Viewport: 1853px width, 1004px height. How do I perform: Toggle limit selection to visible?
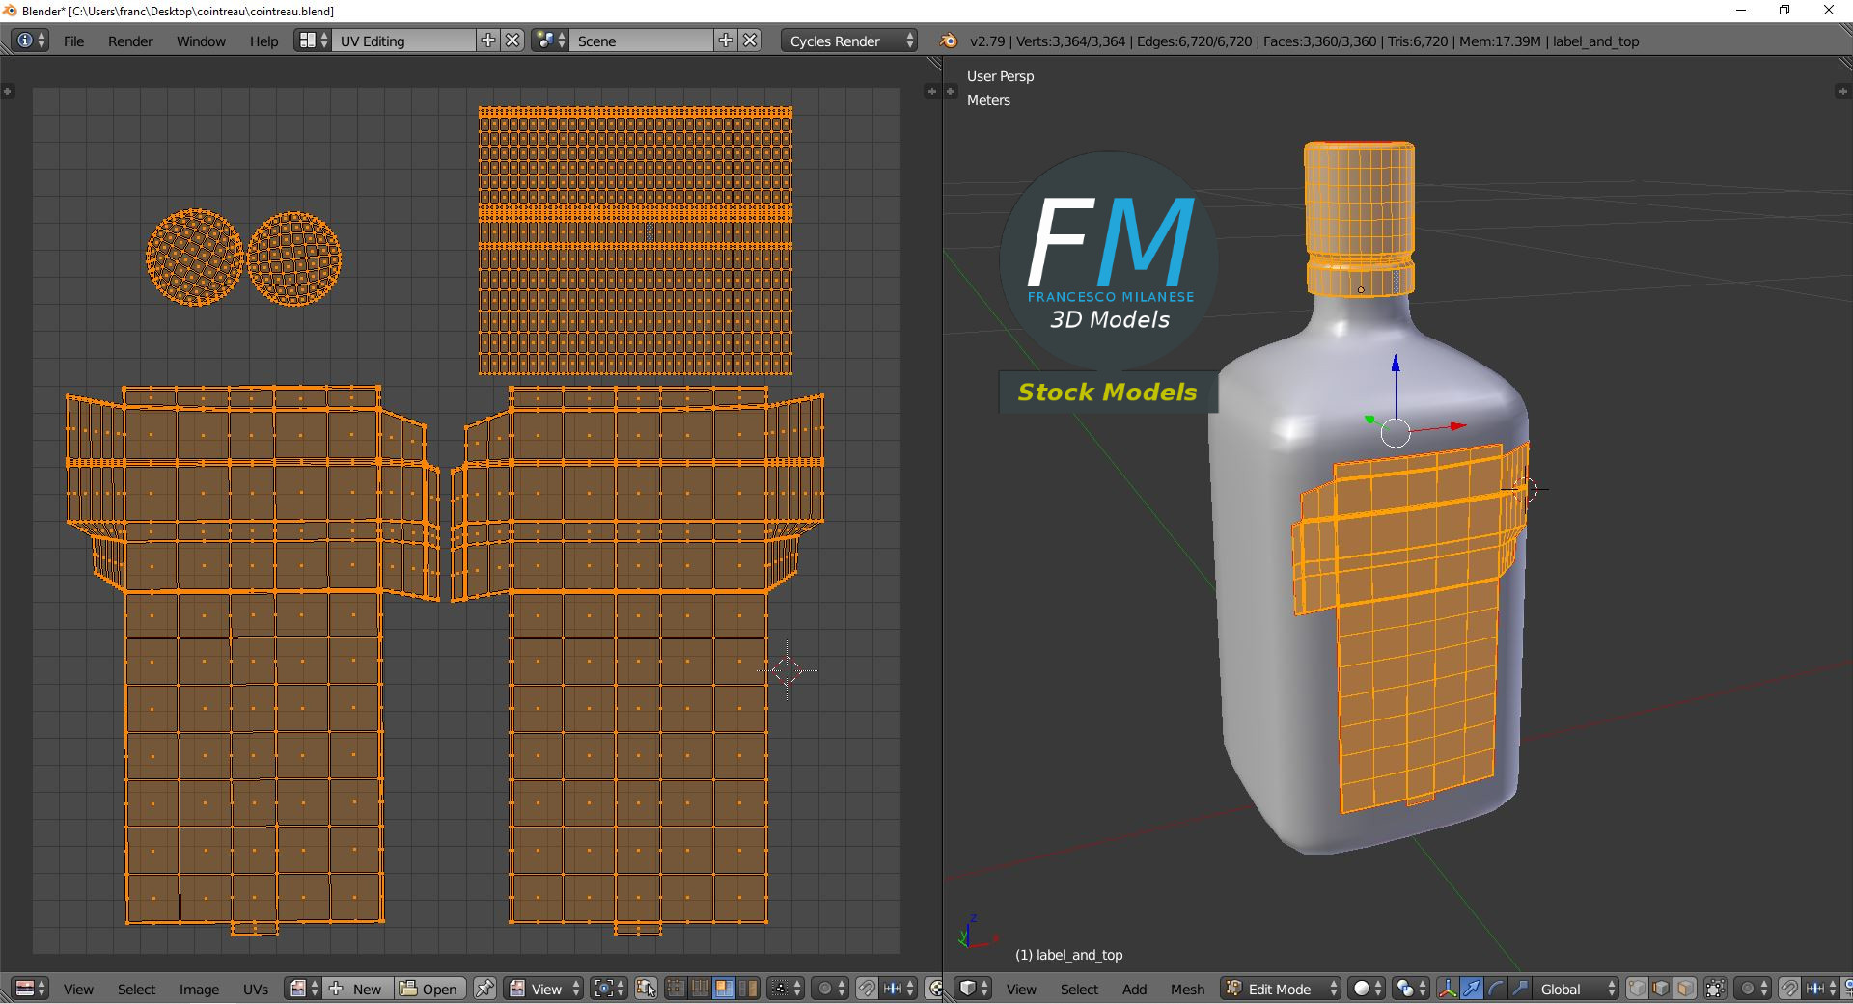[1715, 989]
